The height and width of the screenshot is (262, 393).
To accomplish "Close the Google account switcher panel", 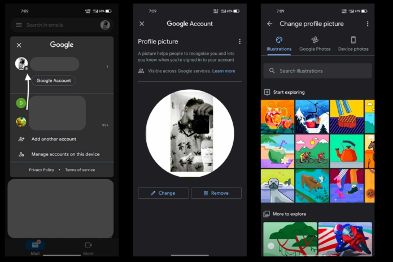I will [19, 45].
